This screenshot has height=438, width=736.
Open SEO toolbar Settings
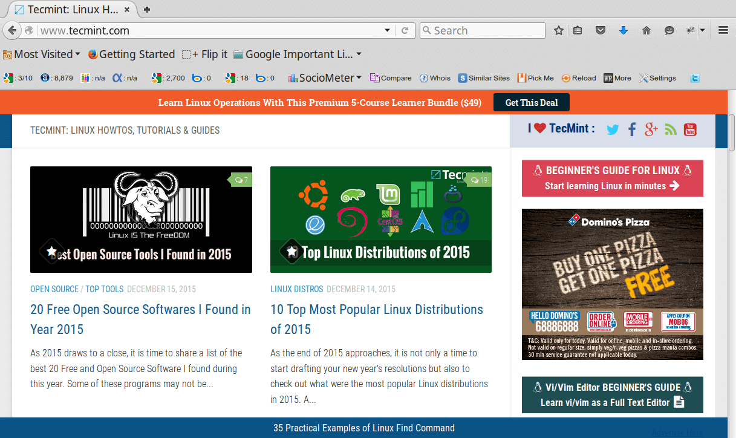pyautogui.click(x=657, y=78)
